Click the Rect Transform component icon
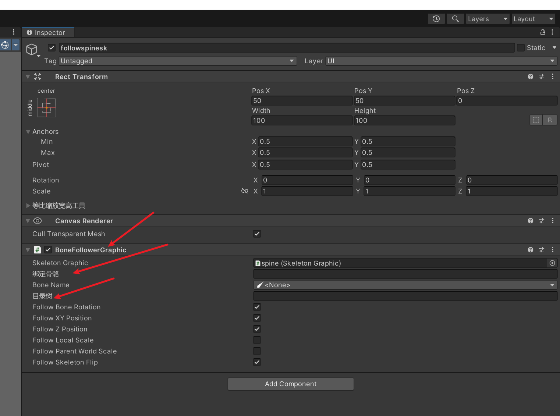Viewport: 560px width, 416px height. pyautogui.click(x=38, y=77)
